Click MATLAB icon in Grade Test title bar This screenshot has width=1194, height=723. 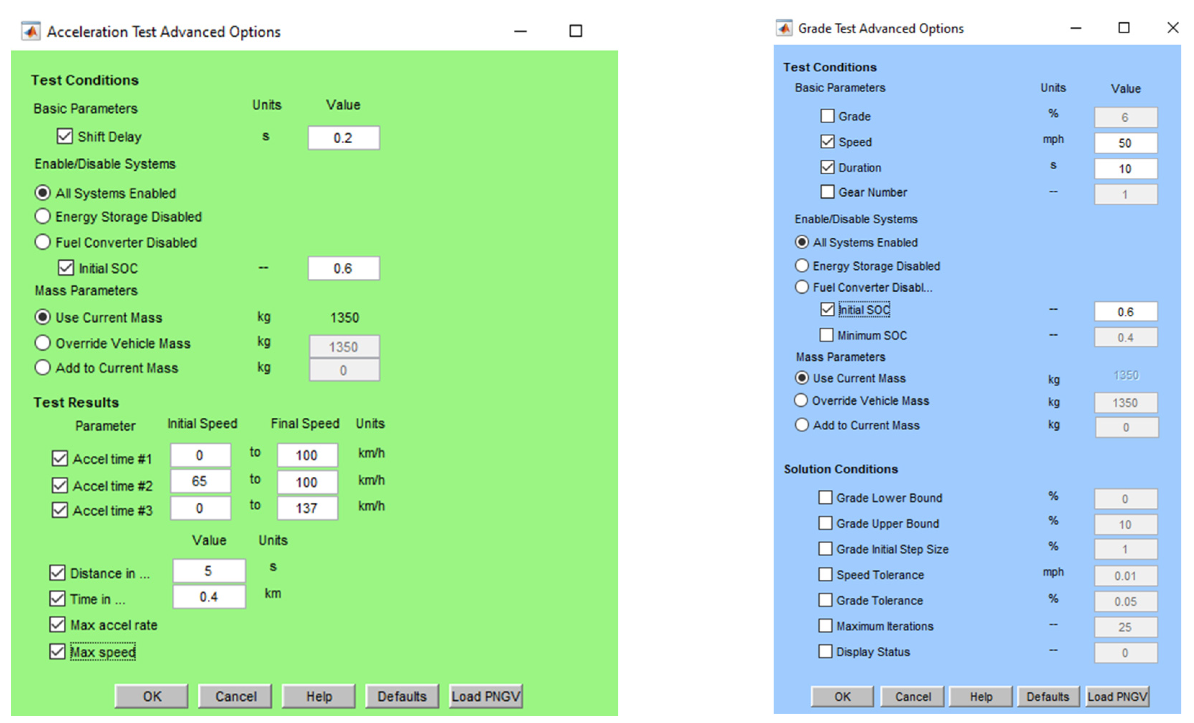784,28
